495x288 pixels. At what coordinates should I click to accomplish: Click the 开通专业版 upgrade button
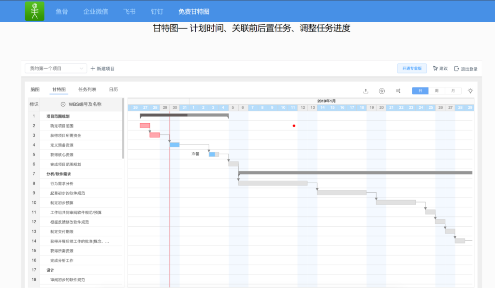click(x=412, y=69)
